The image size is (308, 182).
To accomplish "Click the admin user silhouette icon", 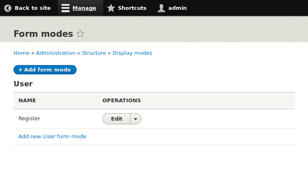I will (161, 8).
